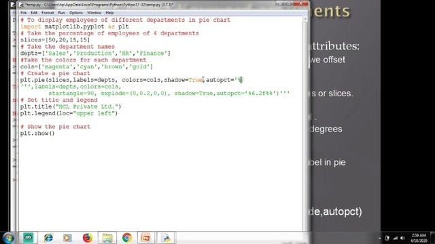Click the '# Set title and legend' comment
Viewport: 435px width, 244px height.
[x=59, y=100]
